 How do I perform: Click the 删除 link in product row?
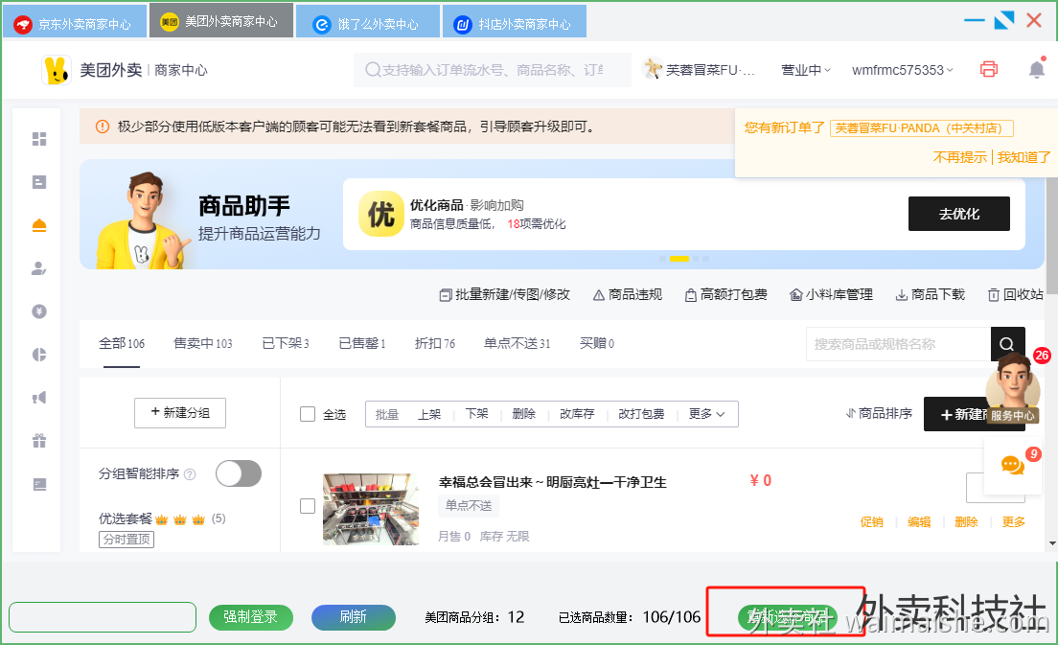coord(966,521)
